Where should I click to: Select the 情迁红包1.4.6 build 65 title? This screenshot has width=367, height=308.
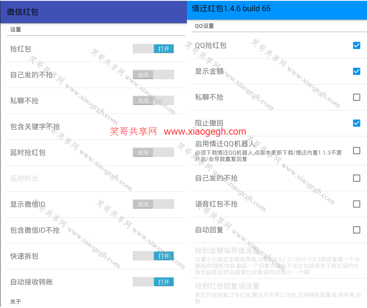coord(231,8)
